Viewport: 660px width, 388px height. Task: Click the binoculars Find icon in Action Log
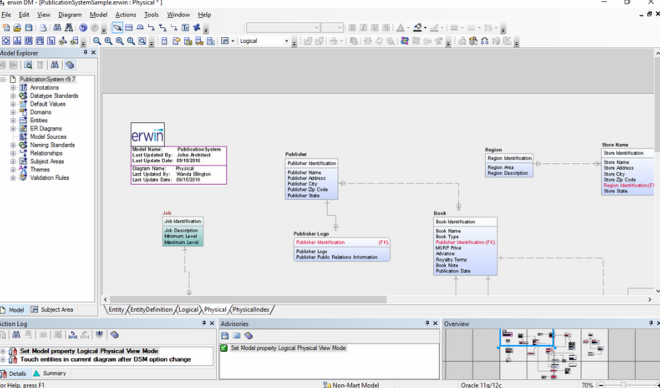pyautogui.click(x=16, y=335)
